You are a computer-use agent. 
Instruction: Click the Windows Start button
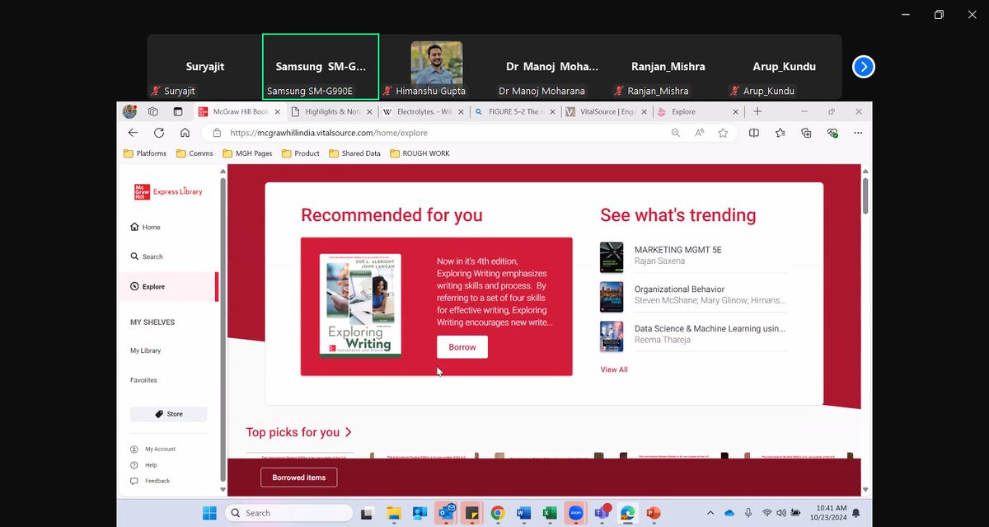[x=209, y=513]
